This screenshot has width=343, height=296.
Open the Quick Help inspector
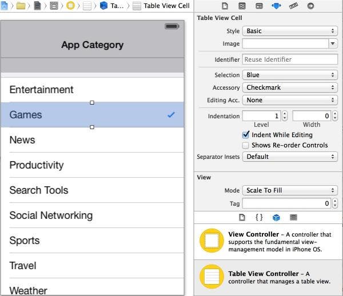pos(242,6)
